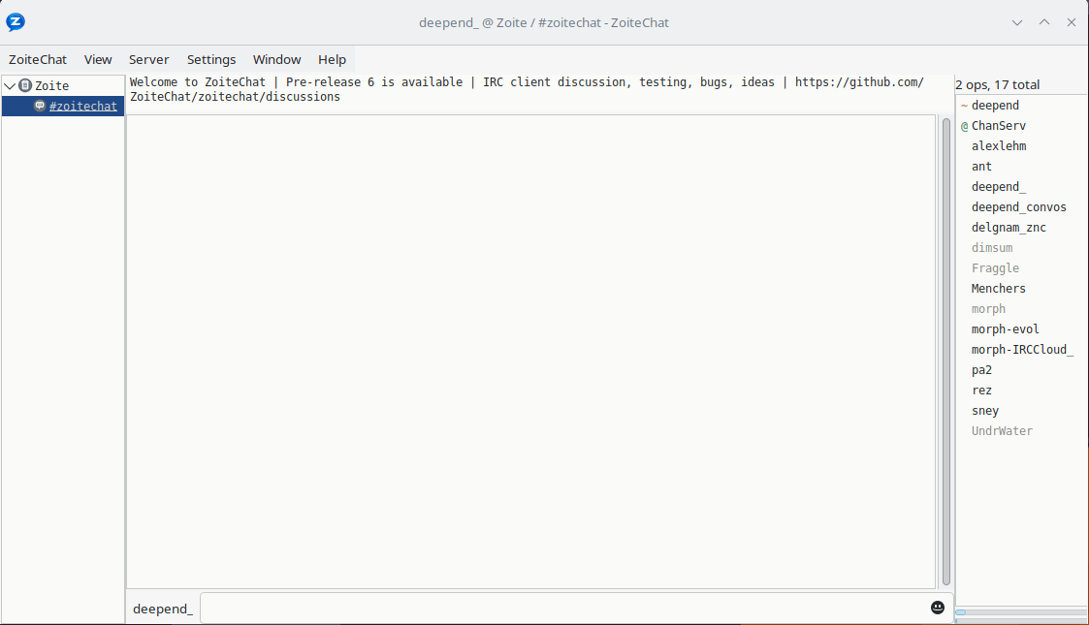The image size is (1089, 625).
Task: Select user morph-IRCCloud_ in user list
Action: pos(1022,350)
